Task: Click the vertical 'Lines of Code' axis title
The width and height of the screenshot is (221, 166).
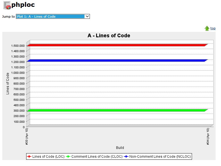Action: pos(8,83)
